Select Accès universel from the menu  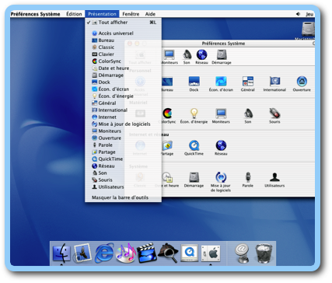tap(123, 33)
